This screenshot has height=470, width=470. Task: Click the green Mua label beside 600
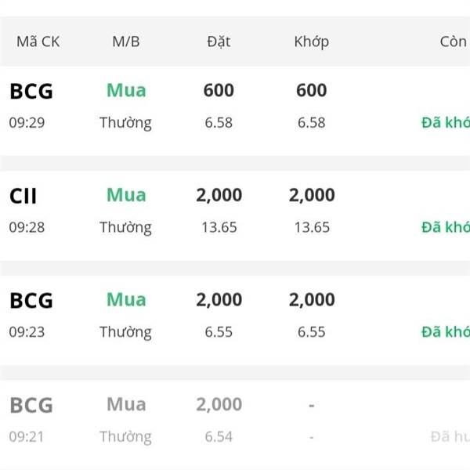click(x=126, y=90)
